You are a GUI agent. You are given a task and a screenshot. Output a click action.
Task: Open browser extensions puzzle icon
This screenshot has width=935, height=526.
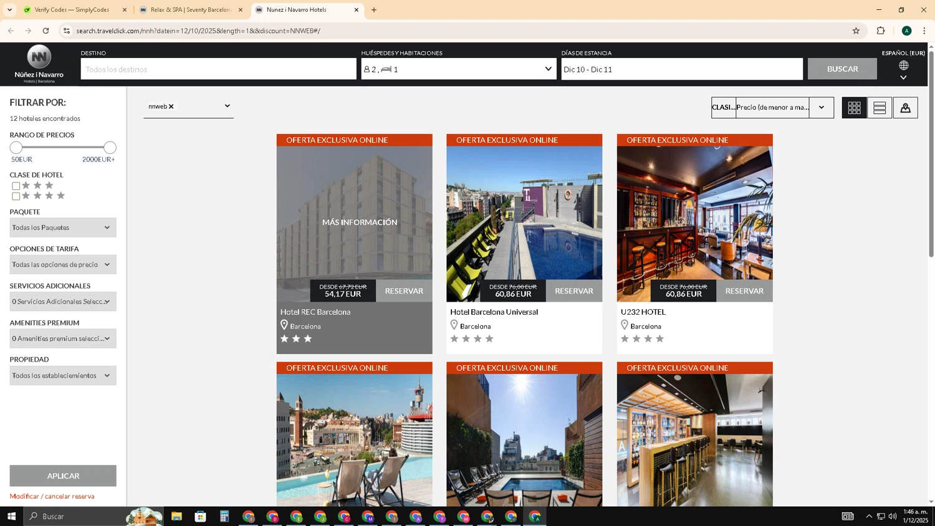881,31
